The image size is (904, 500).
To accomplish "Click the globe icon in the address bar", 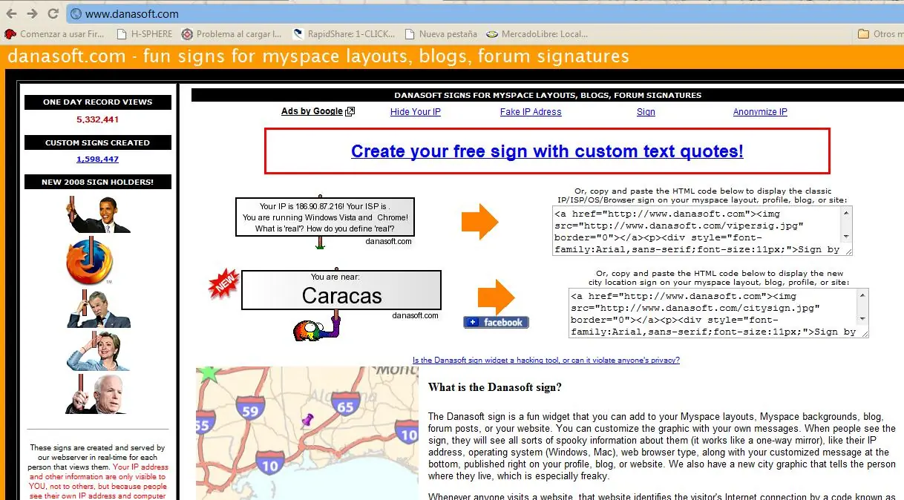I will tap(76, 14).
